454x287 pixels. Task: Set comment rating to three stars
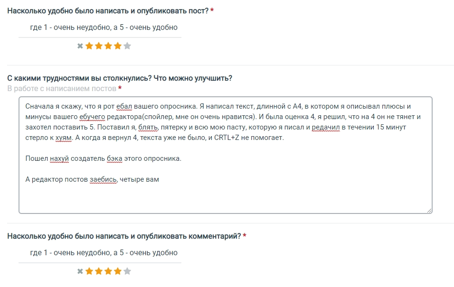pos(108,271)
